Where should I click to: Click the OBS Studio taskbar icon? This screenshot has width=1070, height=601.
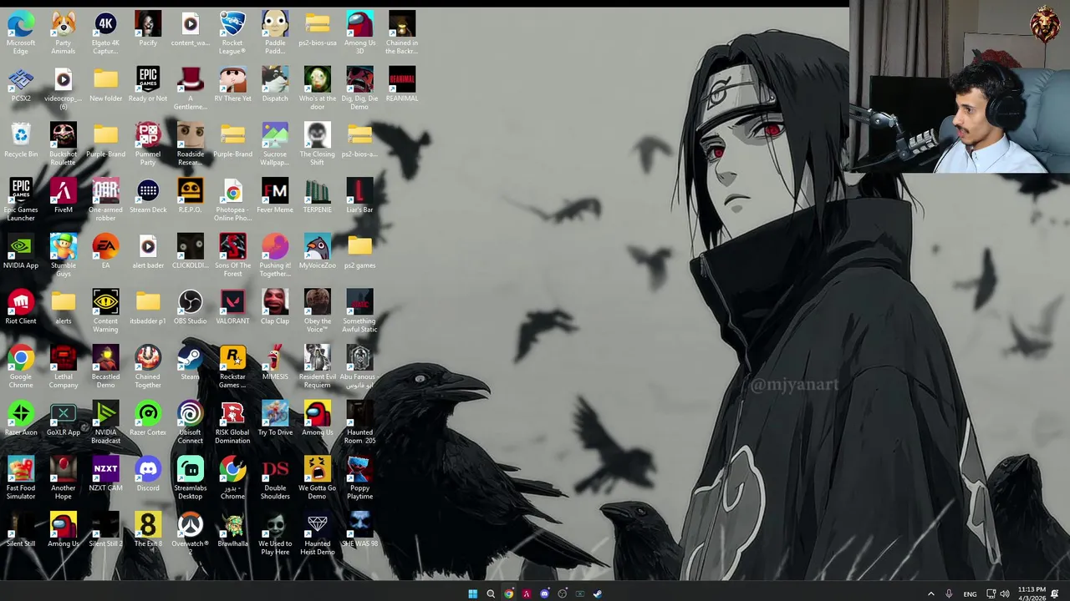point(562,593)
